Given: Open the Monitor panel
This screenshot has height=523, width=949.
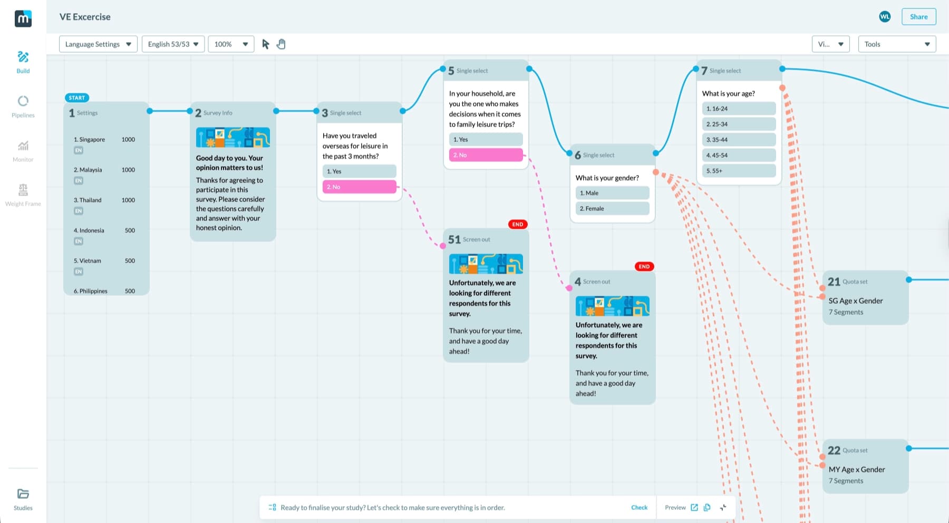Looking at the screenshot, I should (23, 150).
